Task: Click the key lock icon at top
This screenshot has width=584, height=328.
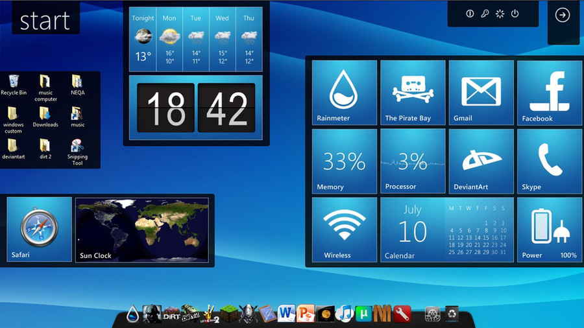Action: click(485, 14)
